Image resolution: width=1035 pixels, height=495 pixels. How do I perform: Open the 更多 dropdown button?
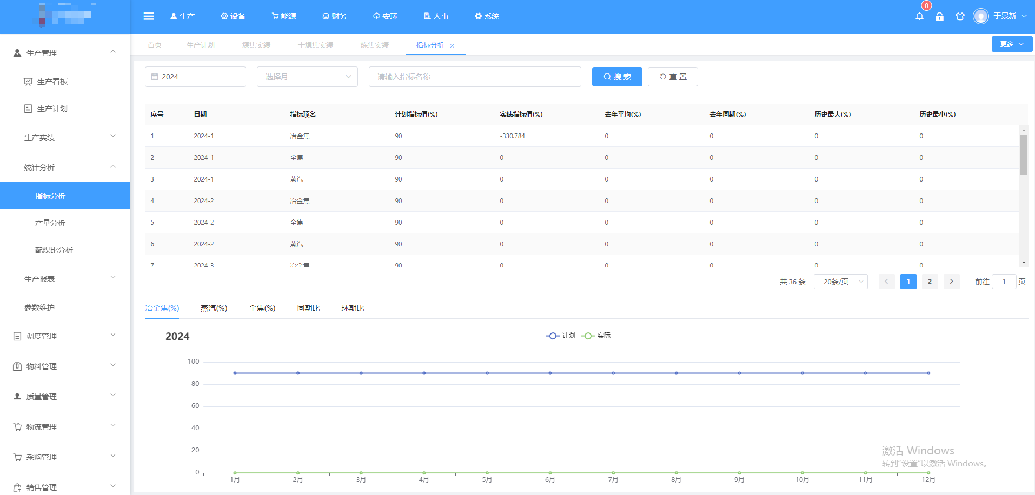pyautogui.click(x=1012, y=44)
